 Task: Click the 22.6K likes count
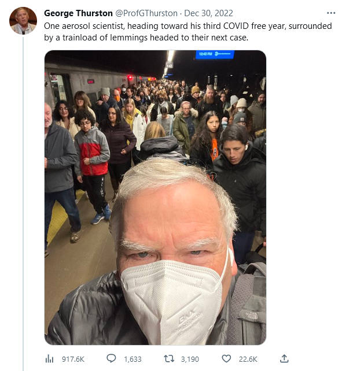[248, 359]
